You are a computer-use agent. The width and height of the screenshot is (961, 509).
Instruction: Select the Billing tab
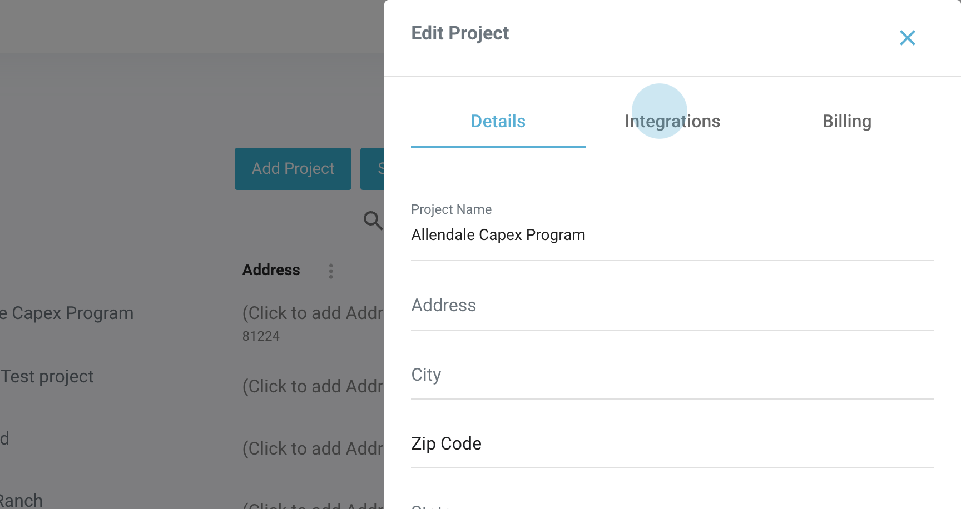tap(846, 122)
